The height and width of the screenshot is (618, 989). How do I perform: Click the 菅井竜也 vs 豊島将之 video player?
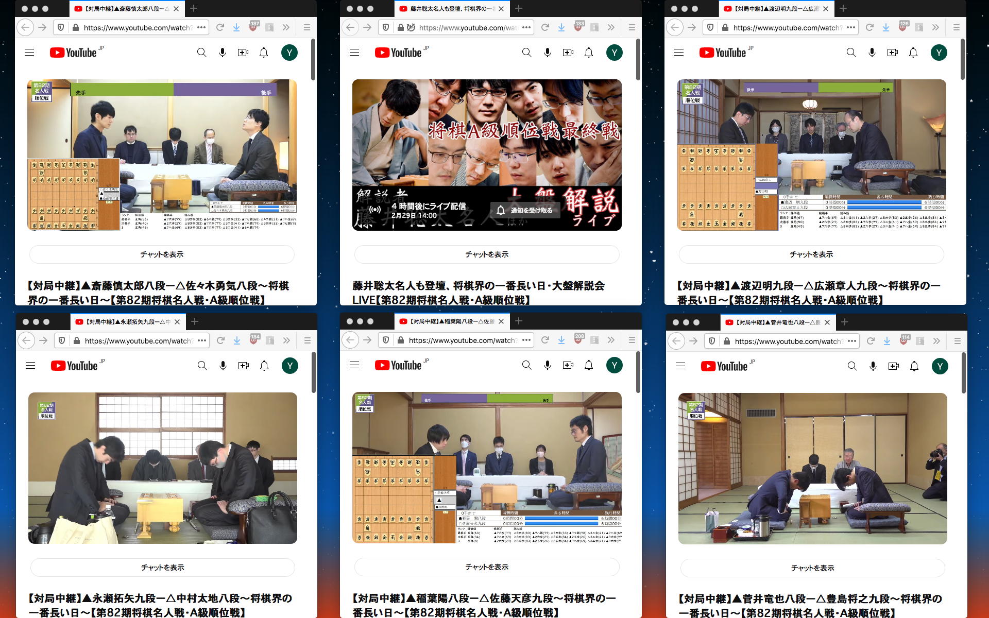coord(812,468)
